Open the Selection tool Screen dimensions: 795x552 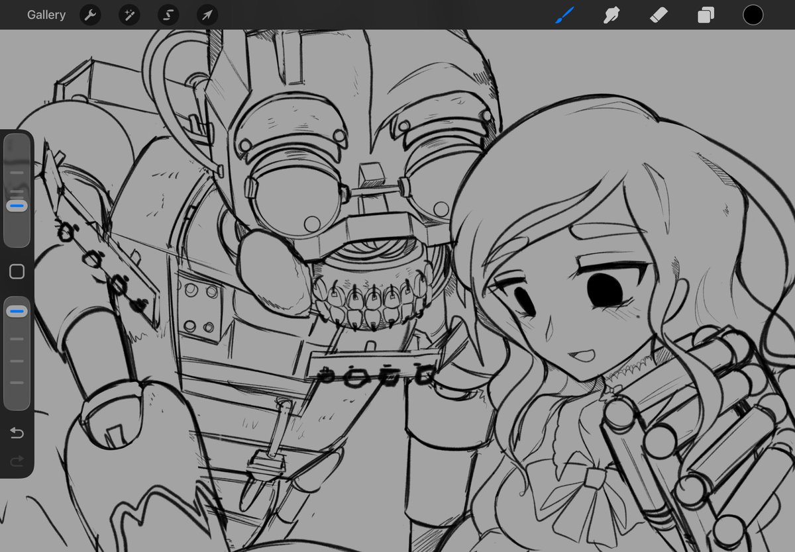(168, 15)
